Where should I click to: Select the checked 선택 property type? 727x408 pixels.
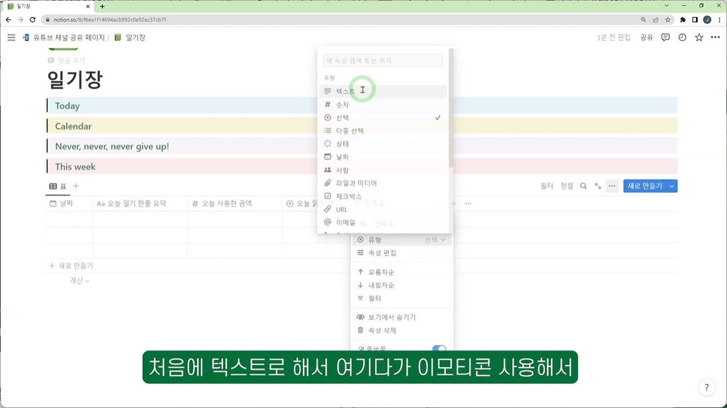[x=384, y=118]
